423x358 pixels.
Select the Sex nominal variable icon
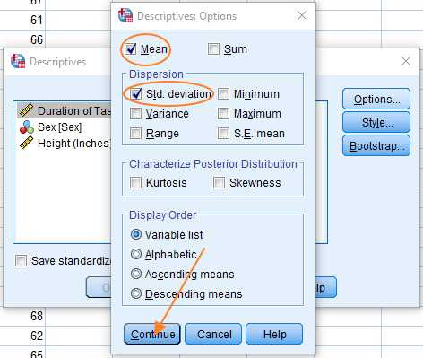pos(27,127)
